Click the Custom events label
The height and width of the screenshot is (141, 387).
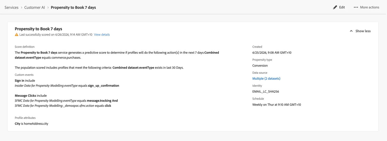coord(24,75)
